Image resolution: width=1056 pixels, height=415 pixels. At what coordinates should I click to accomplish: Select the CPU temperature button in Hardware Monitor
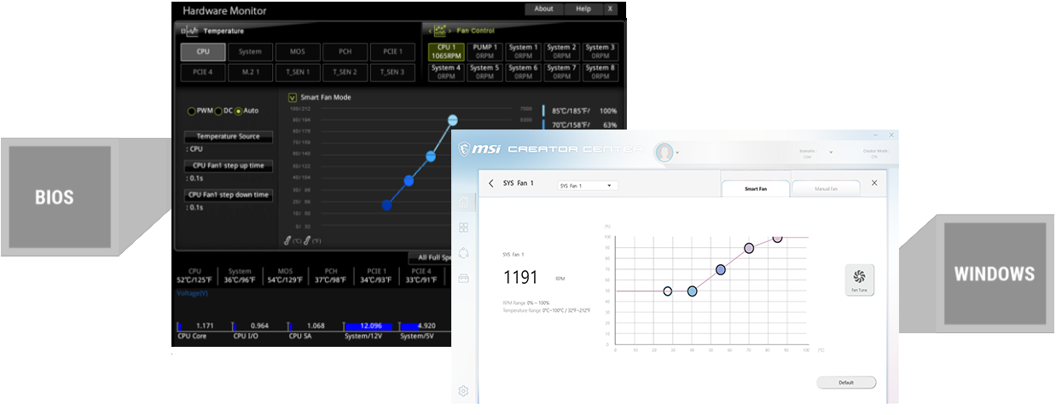203,52
